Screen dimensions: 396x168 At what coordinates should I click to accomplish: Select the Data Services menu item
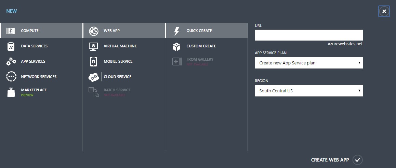[34, 46]
